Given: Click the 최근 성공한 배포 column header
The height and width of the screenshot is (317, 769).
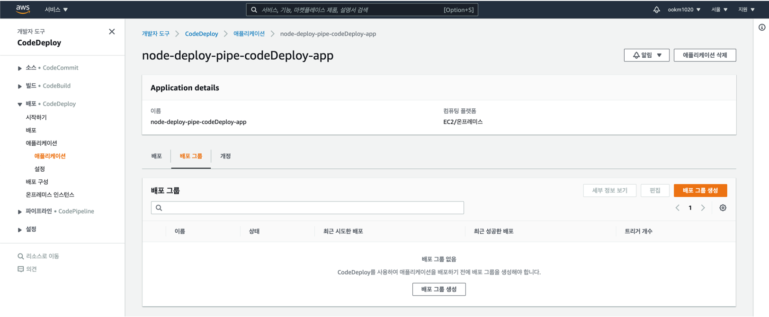Looking at the screenshot, I should click(x=494, y=231).
